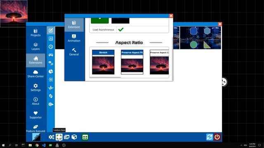Image resolution: width=264 pixels, height=148 pixels.
Task: Open the About section
Action: pos(35,102)
